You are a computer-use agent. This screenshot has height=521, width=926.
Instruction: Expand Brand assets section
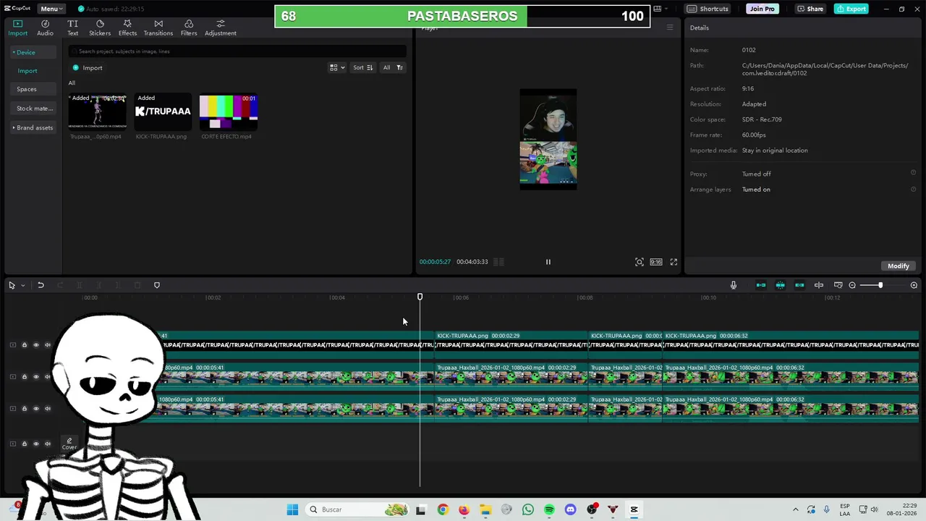(33, 127)
